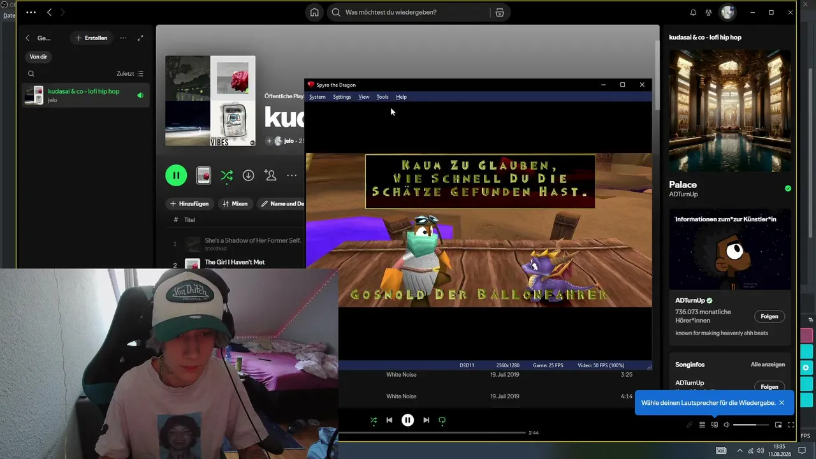Click the settings gear on the cyan side tile

point(806,368)
